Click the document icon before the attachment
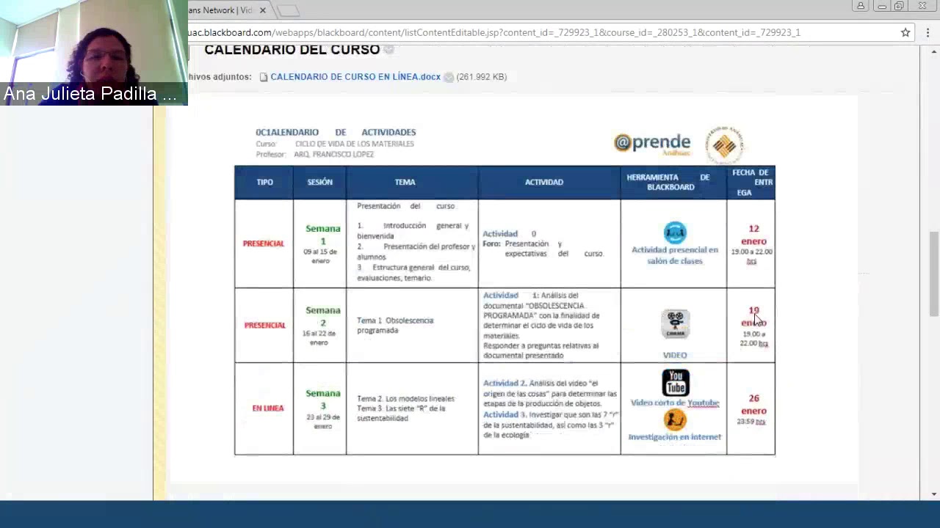 tap(264, 76)
